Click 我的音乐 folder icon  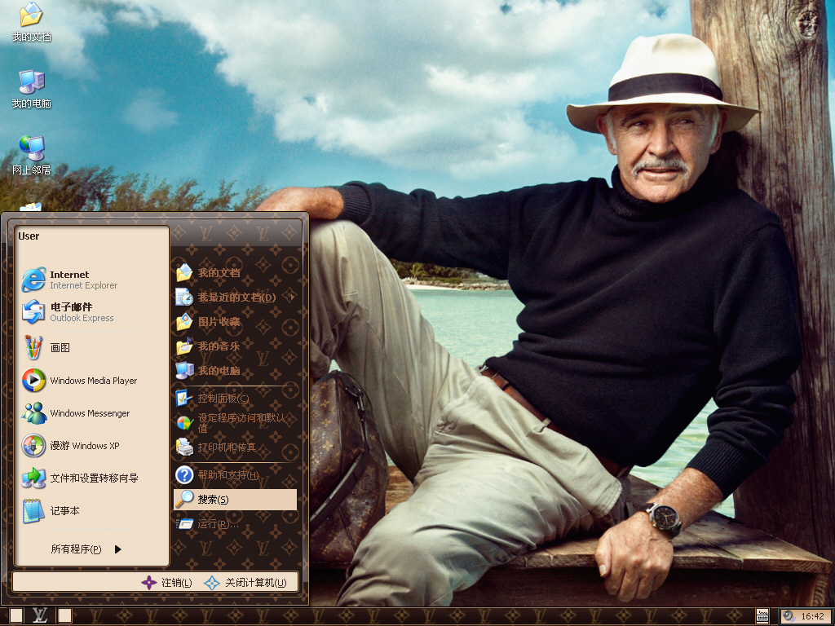tap(184, 346)
